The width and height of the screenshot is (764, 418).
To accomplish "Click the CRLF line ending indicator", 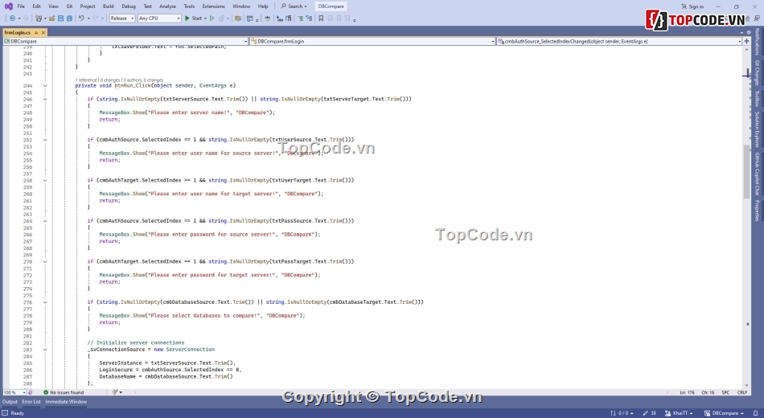I will coord(742,392).
